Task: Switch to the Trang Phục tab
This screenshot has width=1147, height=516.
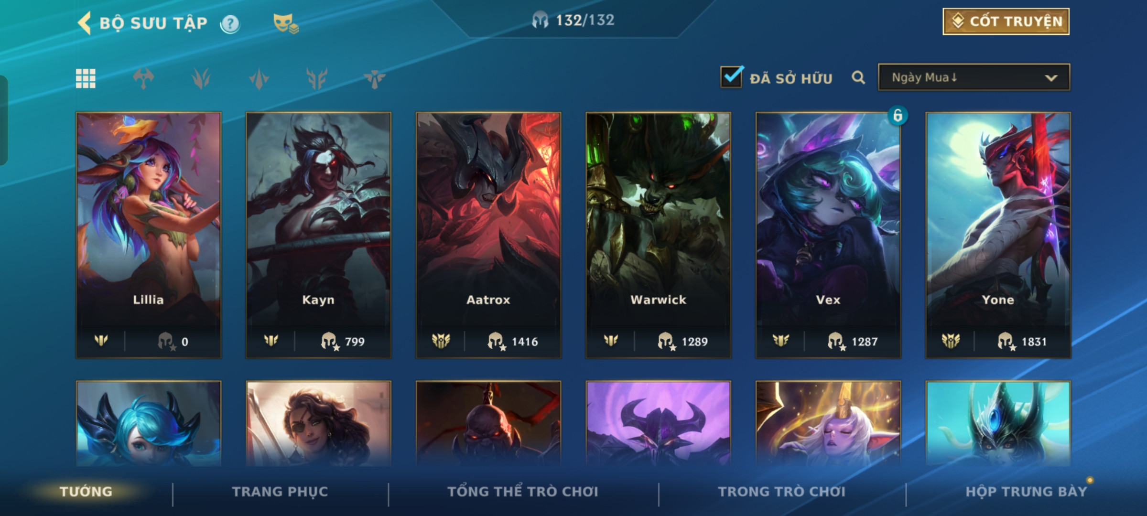Action: pyautogui.click(x=280, y=492)
